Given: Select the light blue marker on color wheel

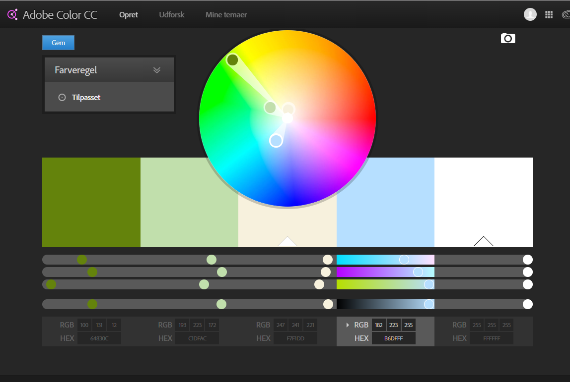Looking at the screenshot, I should [x=276, y=141].
